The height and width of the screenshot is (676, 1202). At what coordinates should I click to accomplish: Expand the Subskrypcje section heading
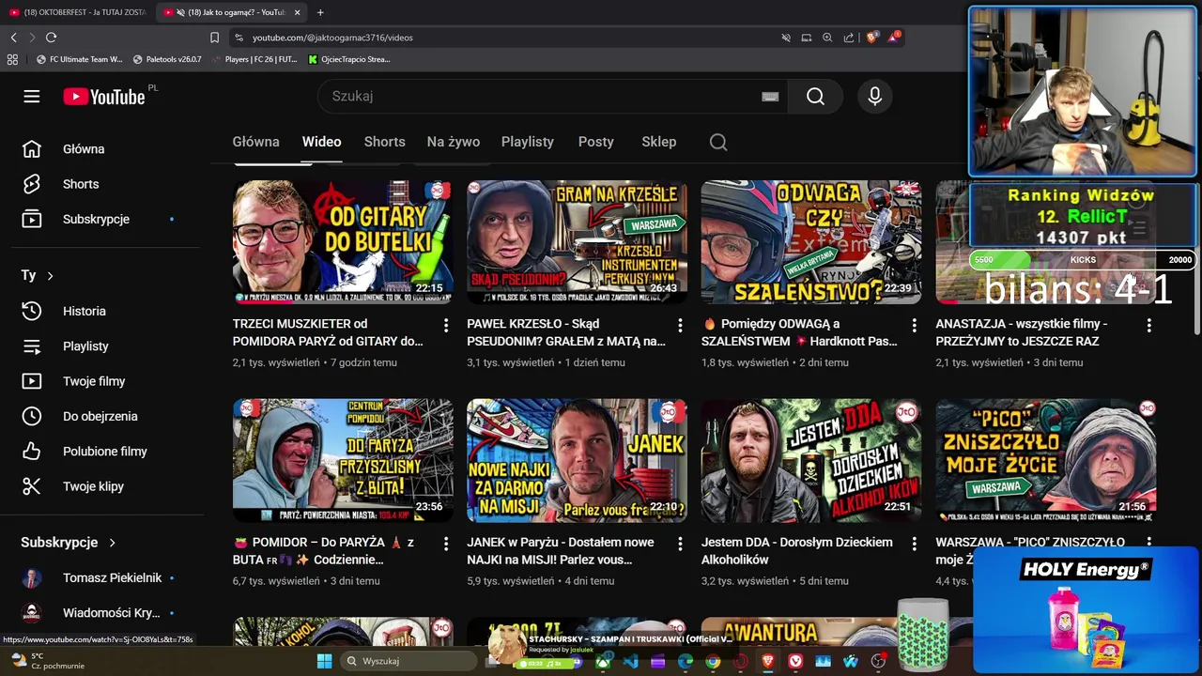tap(69, 542)
